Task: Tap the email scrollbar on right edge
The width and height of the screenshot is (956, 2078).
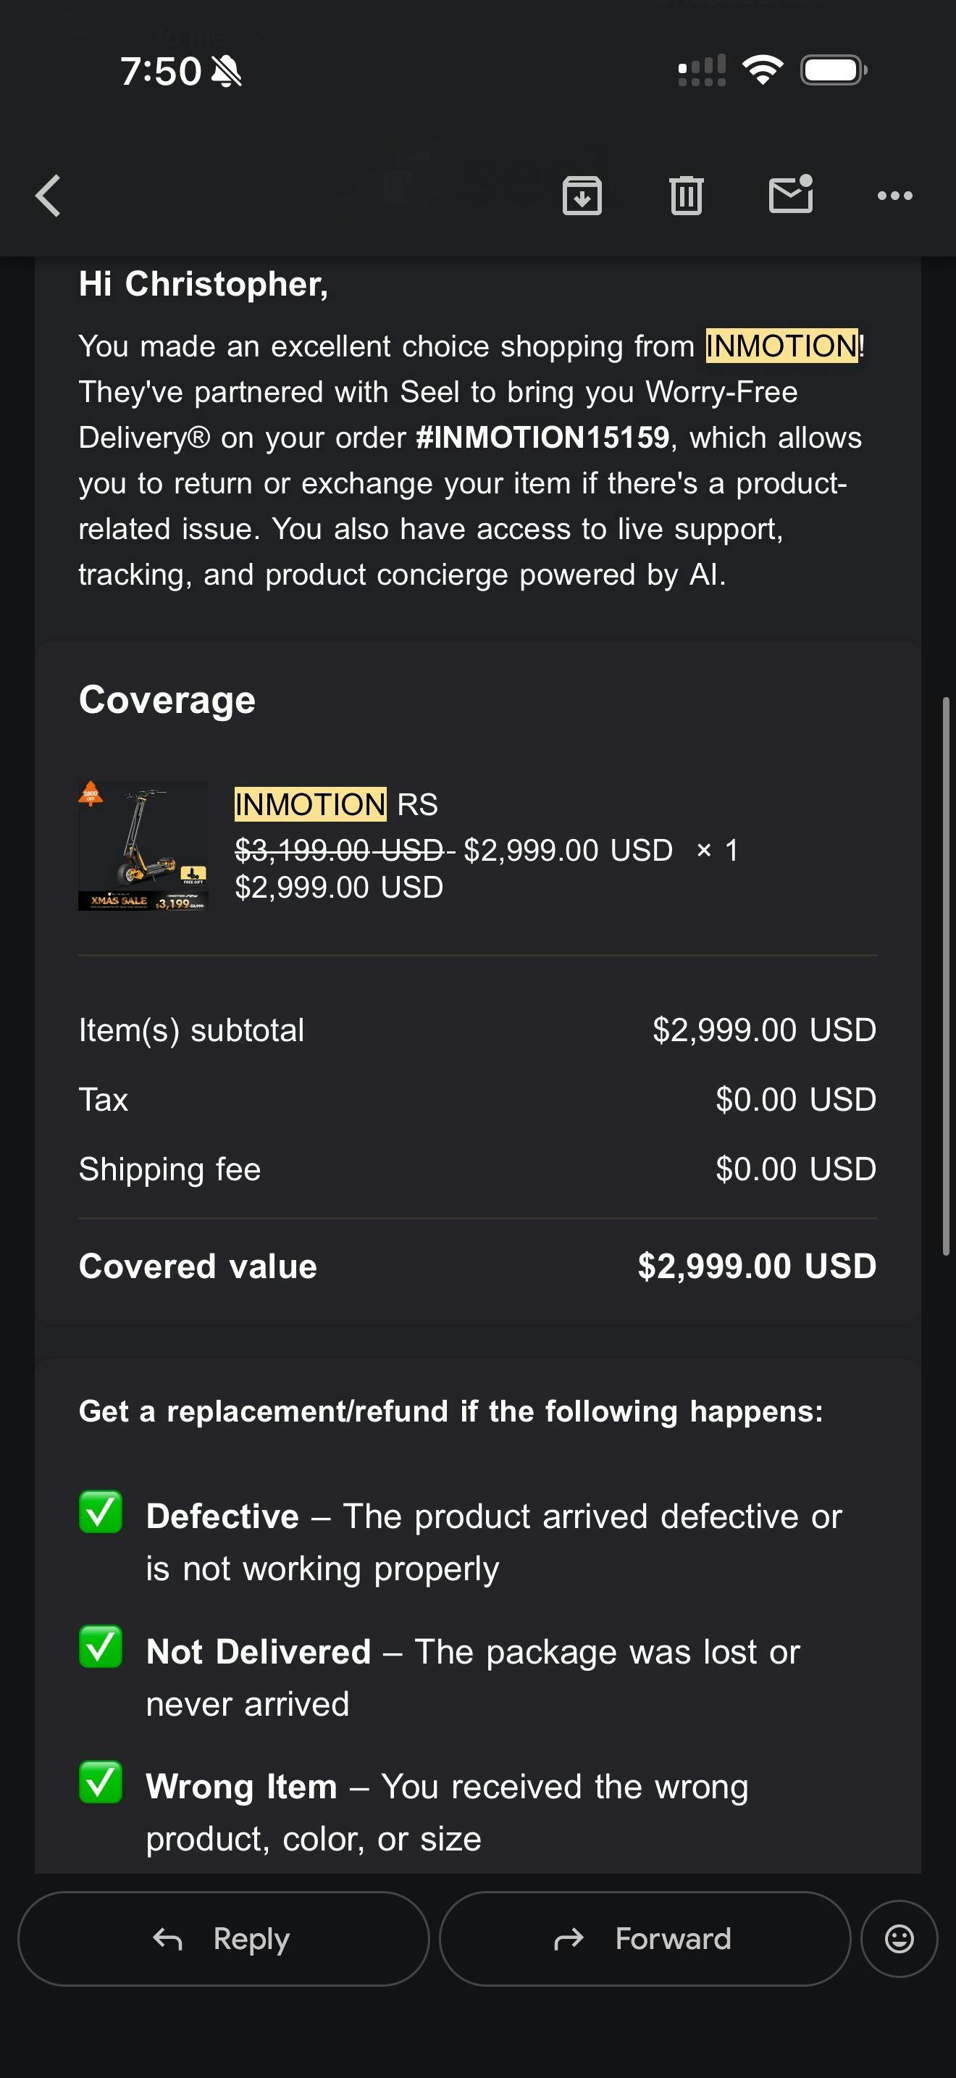Action: [946, 976]
